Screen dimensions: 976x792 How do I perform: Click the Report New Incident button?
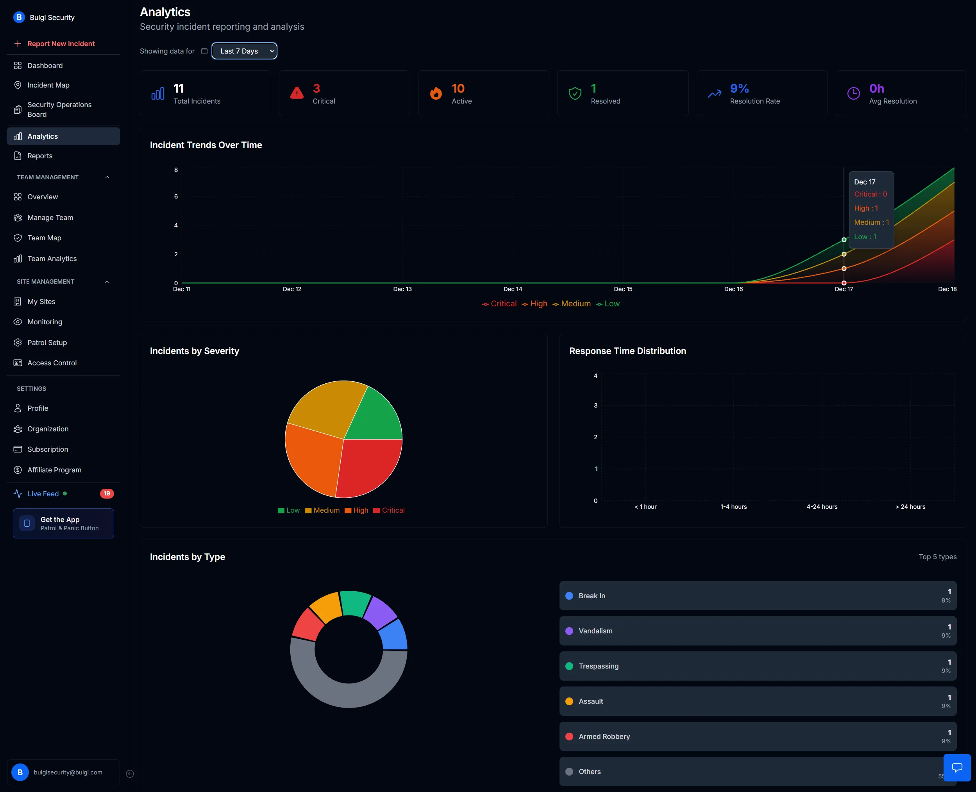tap(60, 43)
